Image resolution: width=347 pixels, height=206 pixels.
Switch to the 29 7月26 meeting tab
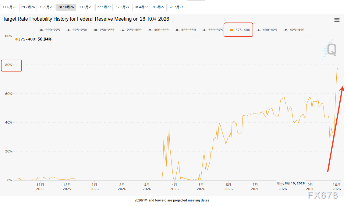(28, 7)
